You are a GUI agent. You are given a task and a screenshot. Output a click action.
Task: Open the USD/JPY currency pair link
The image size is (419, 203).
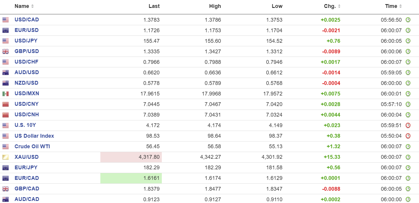pyautogui.click(x=26, y=41)
